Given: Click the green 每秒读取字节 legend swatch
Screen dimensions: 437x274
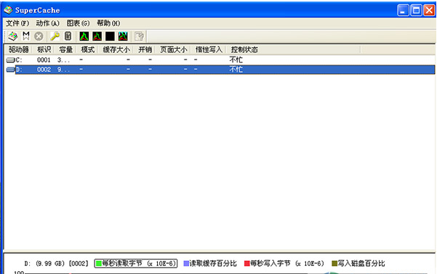Looking at the screenshot, I should tap(99, 263).
